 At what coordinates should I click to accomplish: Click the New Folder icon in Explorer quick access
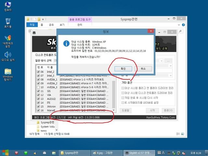[39, 19]
